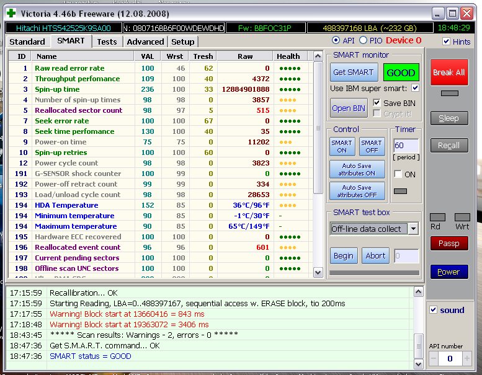The image size is (482, 375).
Task: Toggle the sound checkbox
Action: click(x=433, y=309)
